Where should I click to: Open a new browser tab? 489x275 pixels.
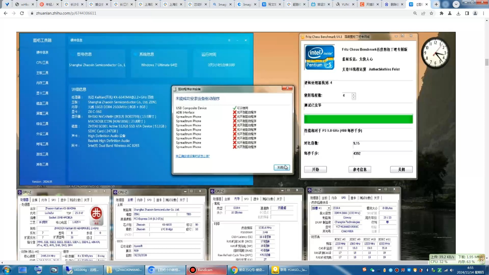pyautogui.click(x=436, y=4)
